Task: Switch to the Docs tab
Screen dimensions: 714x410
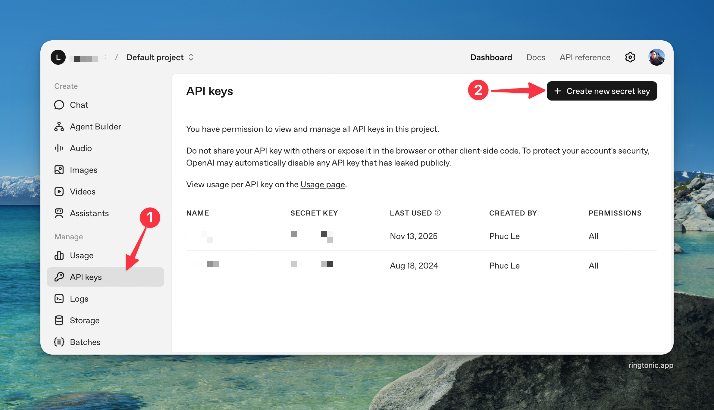Action: click(x=536, y=57)
